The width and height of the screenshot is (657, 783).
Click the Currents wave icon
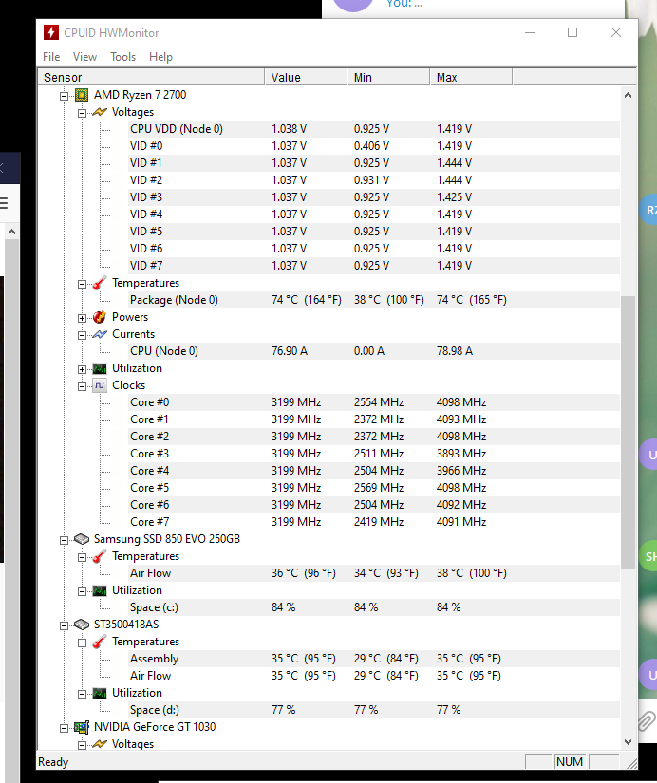pos(100,334)
